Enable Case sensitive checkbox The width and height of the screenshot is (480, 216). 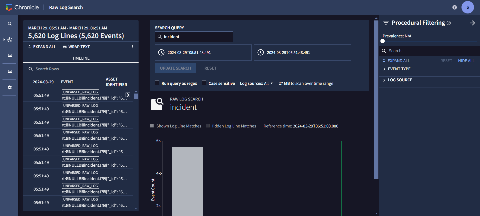click(204, 83)
